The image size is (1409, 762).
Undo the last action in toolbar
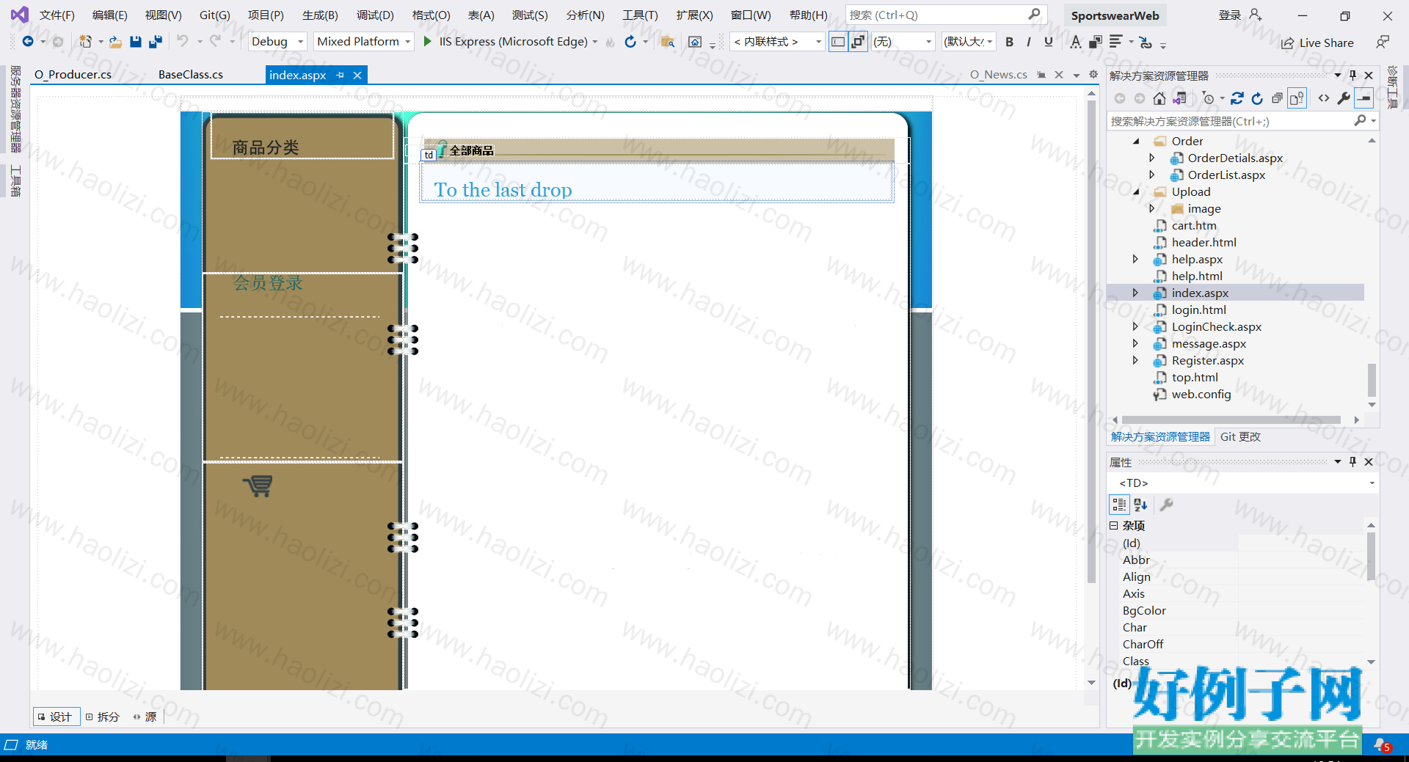(x=183, y=42)
